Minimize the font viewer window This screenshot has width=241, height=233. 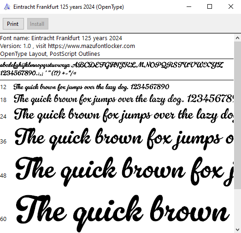coord(189,7)
